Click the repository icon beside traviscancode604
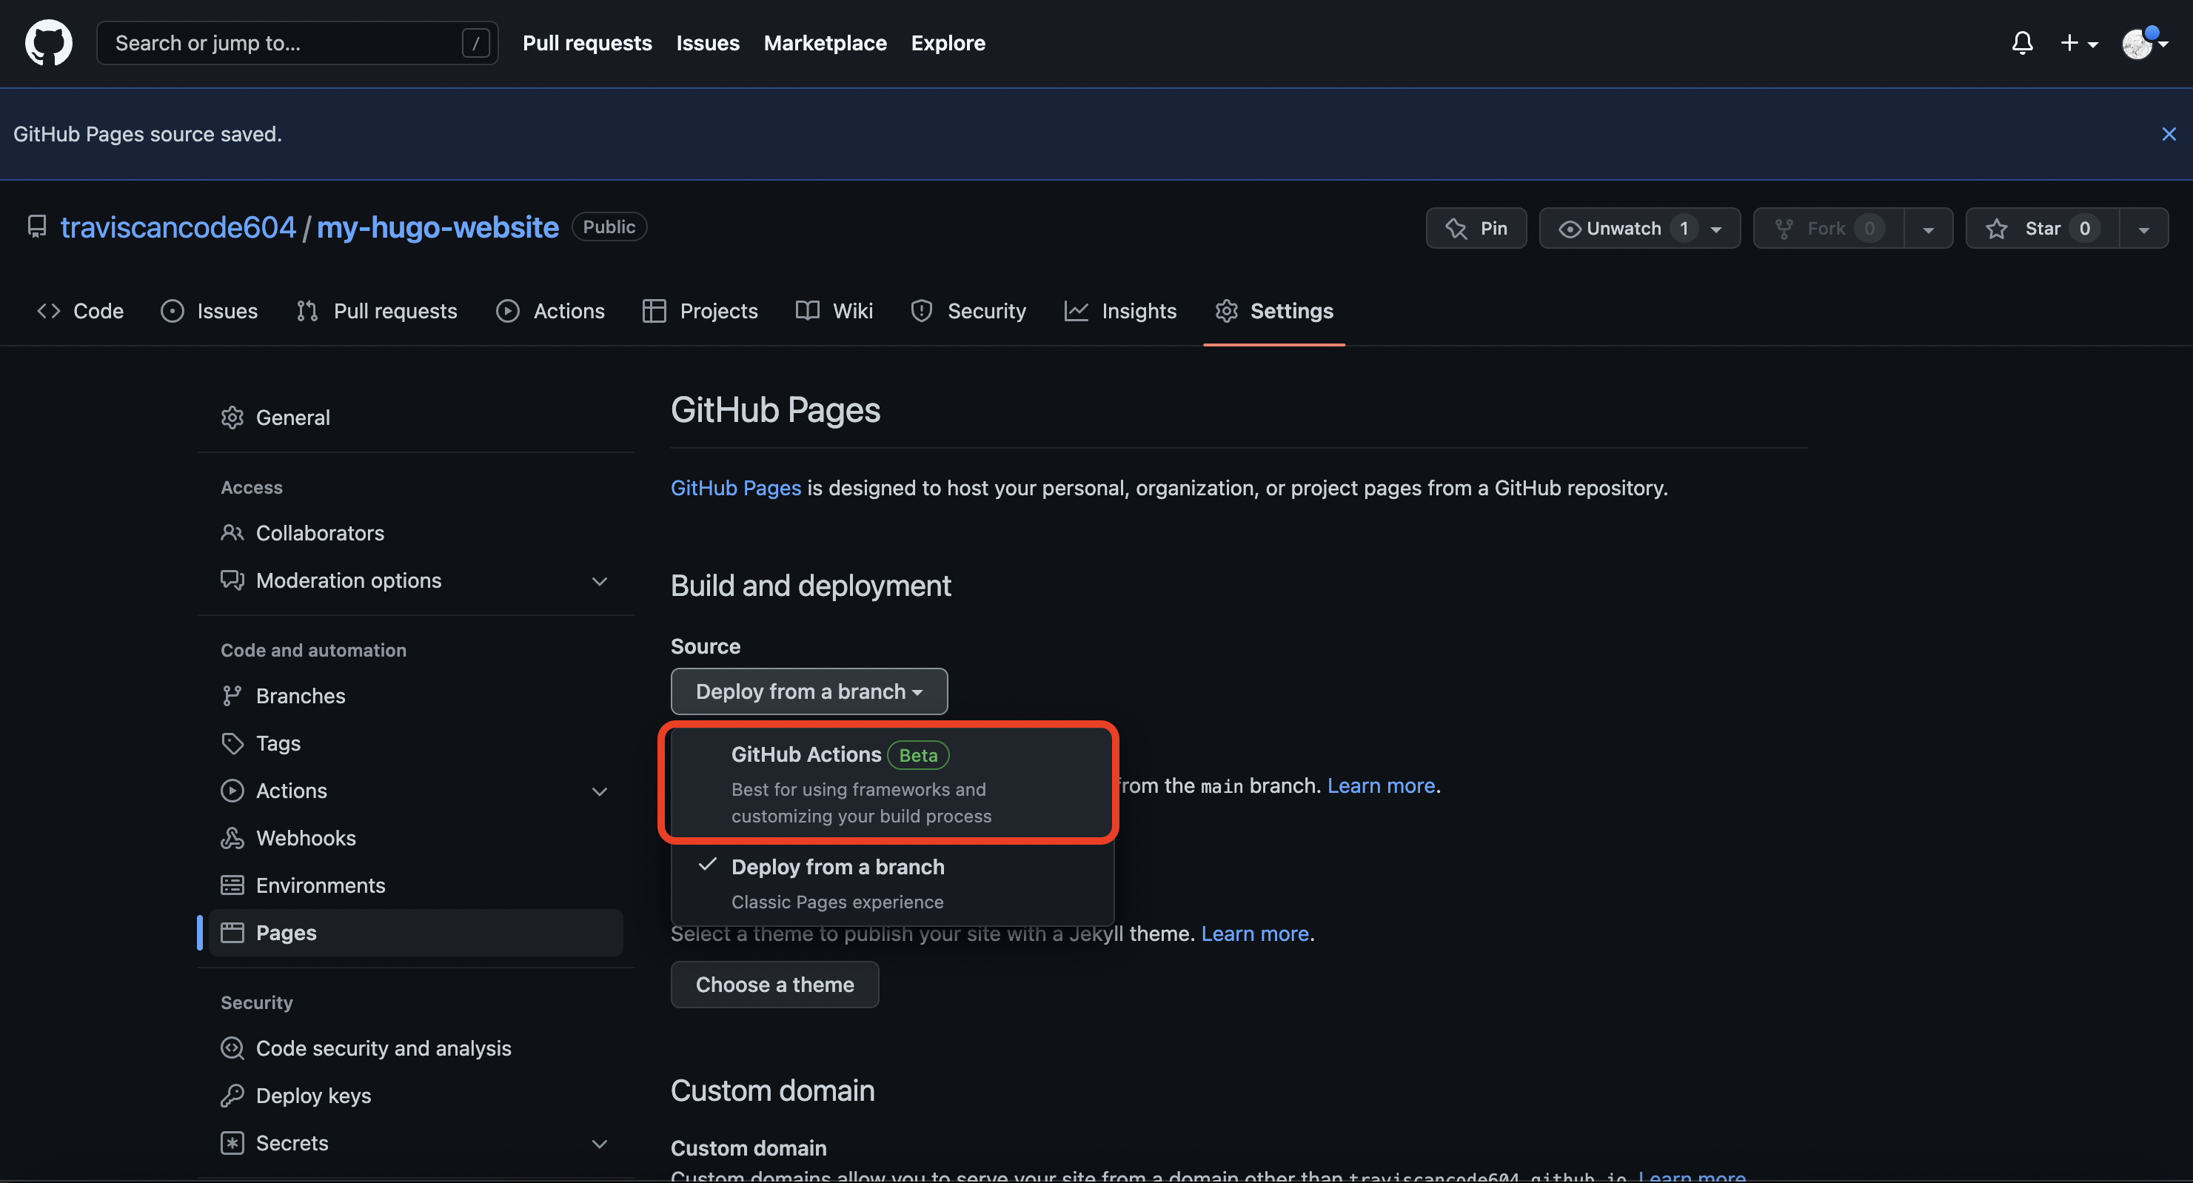The width and height of the screenshot is (2193, 1183). (36, 227)
